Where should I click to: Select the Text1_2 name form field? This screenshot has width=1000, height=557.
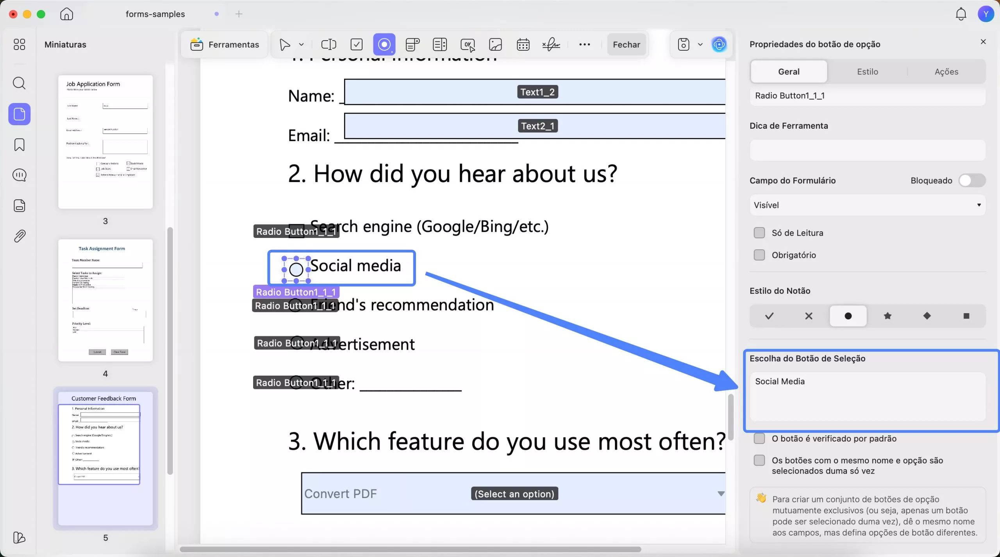tap(535, 92)
